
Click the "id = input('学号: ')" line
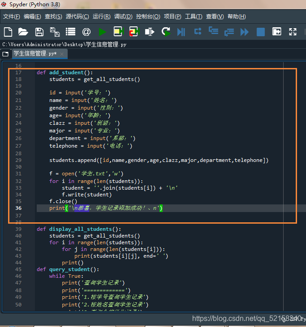[x=80, y=93]
